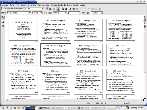Select the Zoom magnifier tool
The image size is (147, 110).
(3, 22)
